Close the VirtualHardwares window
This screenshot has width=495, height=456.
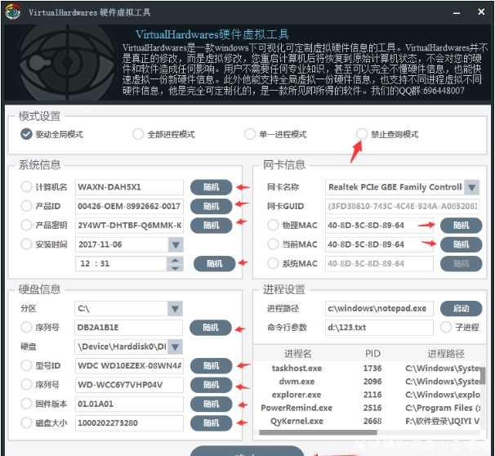[x=481, y=12]
